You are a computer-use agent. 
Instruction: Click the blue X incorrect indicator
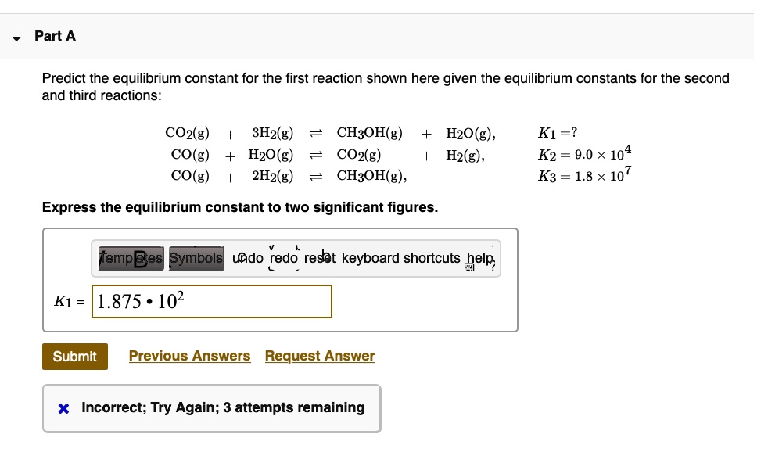point(63,407)
